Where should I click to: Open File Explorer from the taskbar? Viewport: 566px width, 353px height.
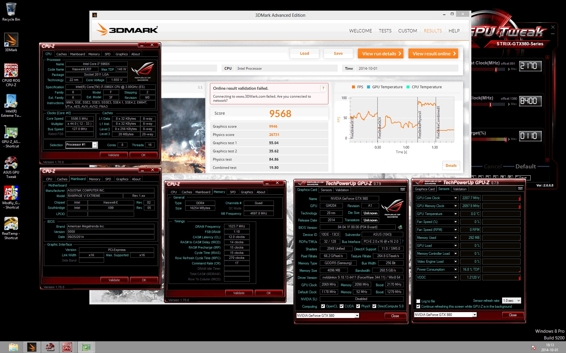tap(13, 347)
